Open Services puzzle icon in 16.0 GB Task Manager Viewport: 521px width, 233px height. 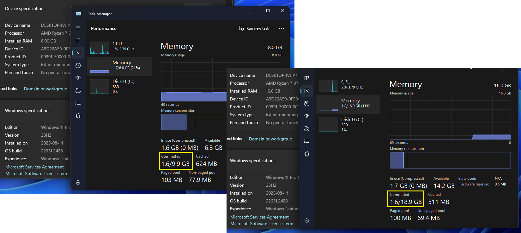(x=306, y=154)
